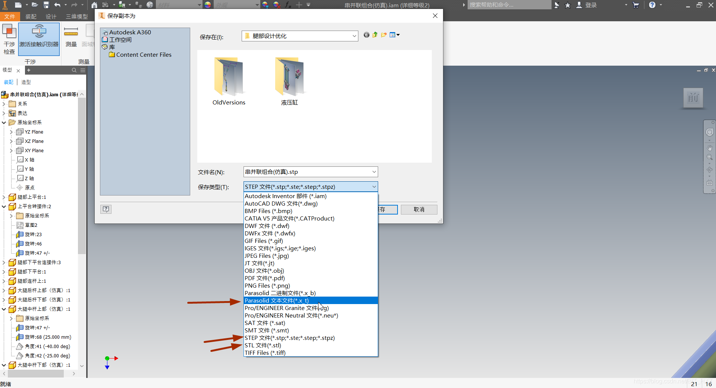
Task: Click the 取消 cancel button
Action: point(419,209)
